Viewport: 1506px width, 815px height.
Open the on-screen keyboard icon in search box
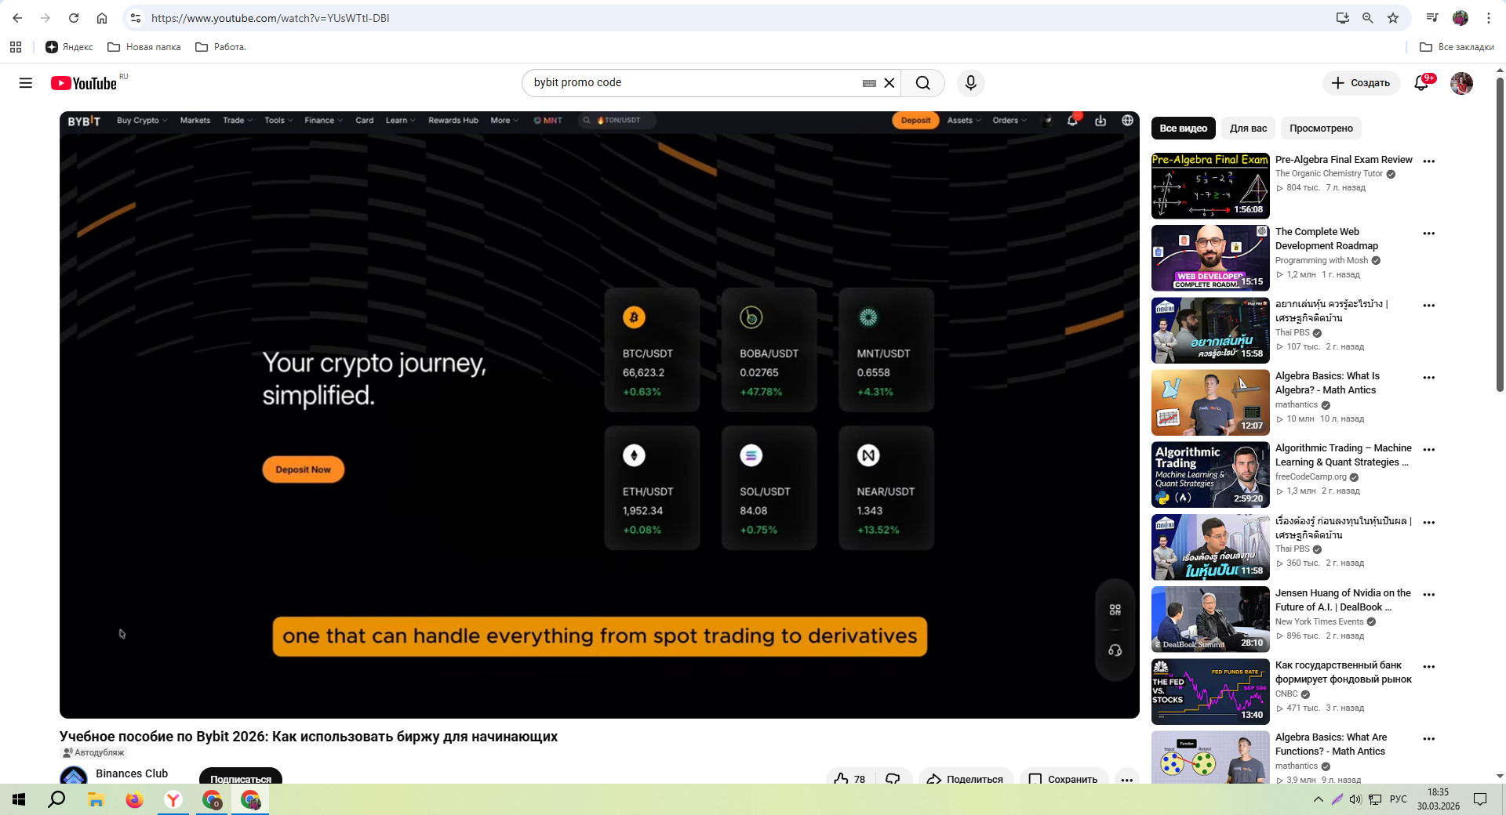click(869, 83)
